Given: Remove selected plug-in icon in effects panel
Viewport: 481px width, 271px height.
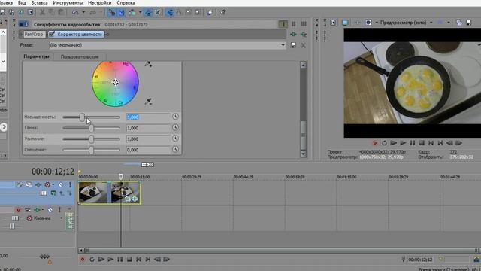Looking at the screenshot, I should (x=304, y=35).
